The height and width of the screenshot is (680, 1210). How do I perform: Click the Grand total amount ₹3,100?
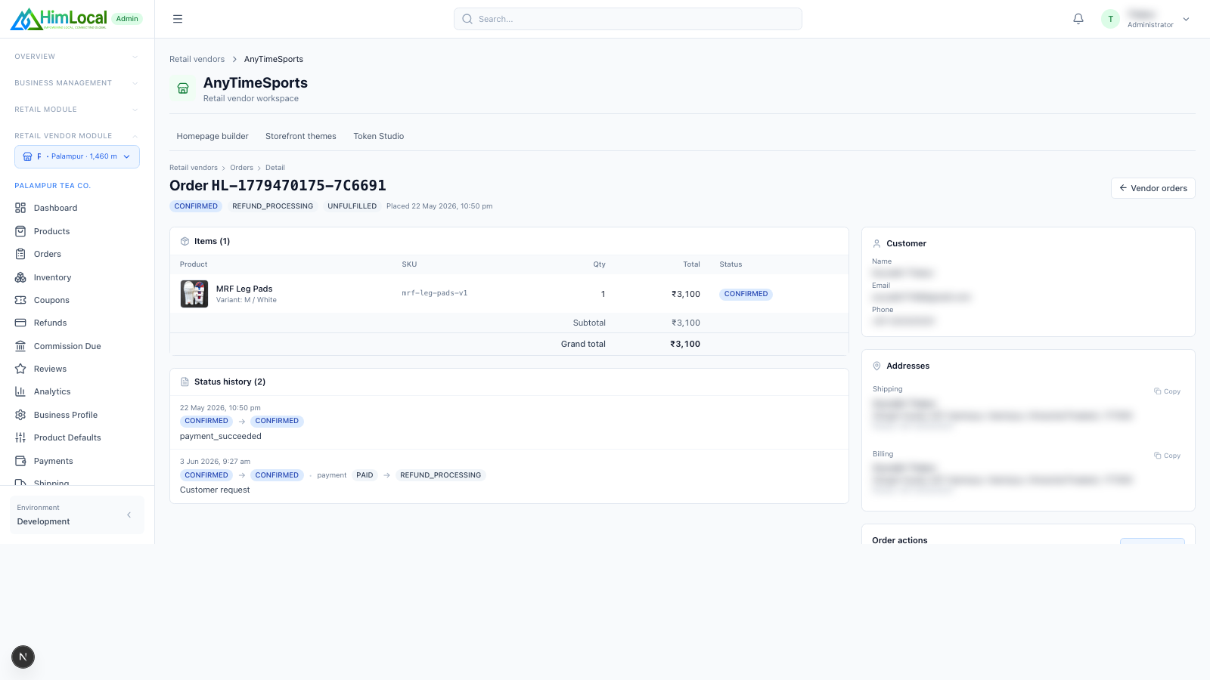click(x=685, y=344)
